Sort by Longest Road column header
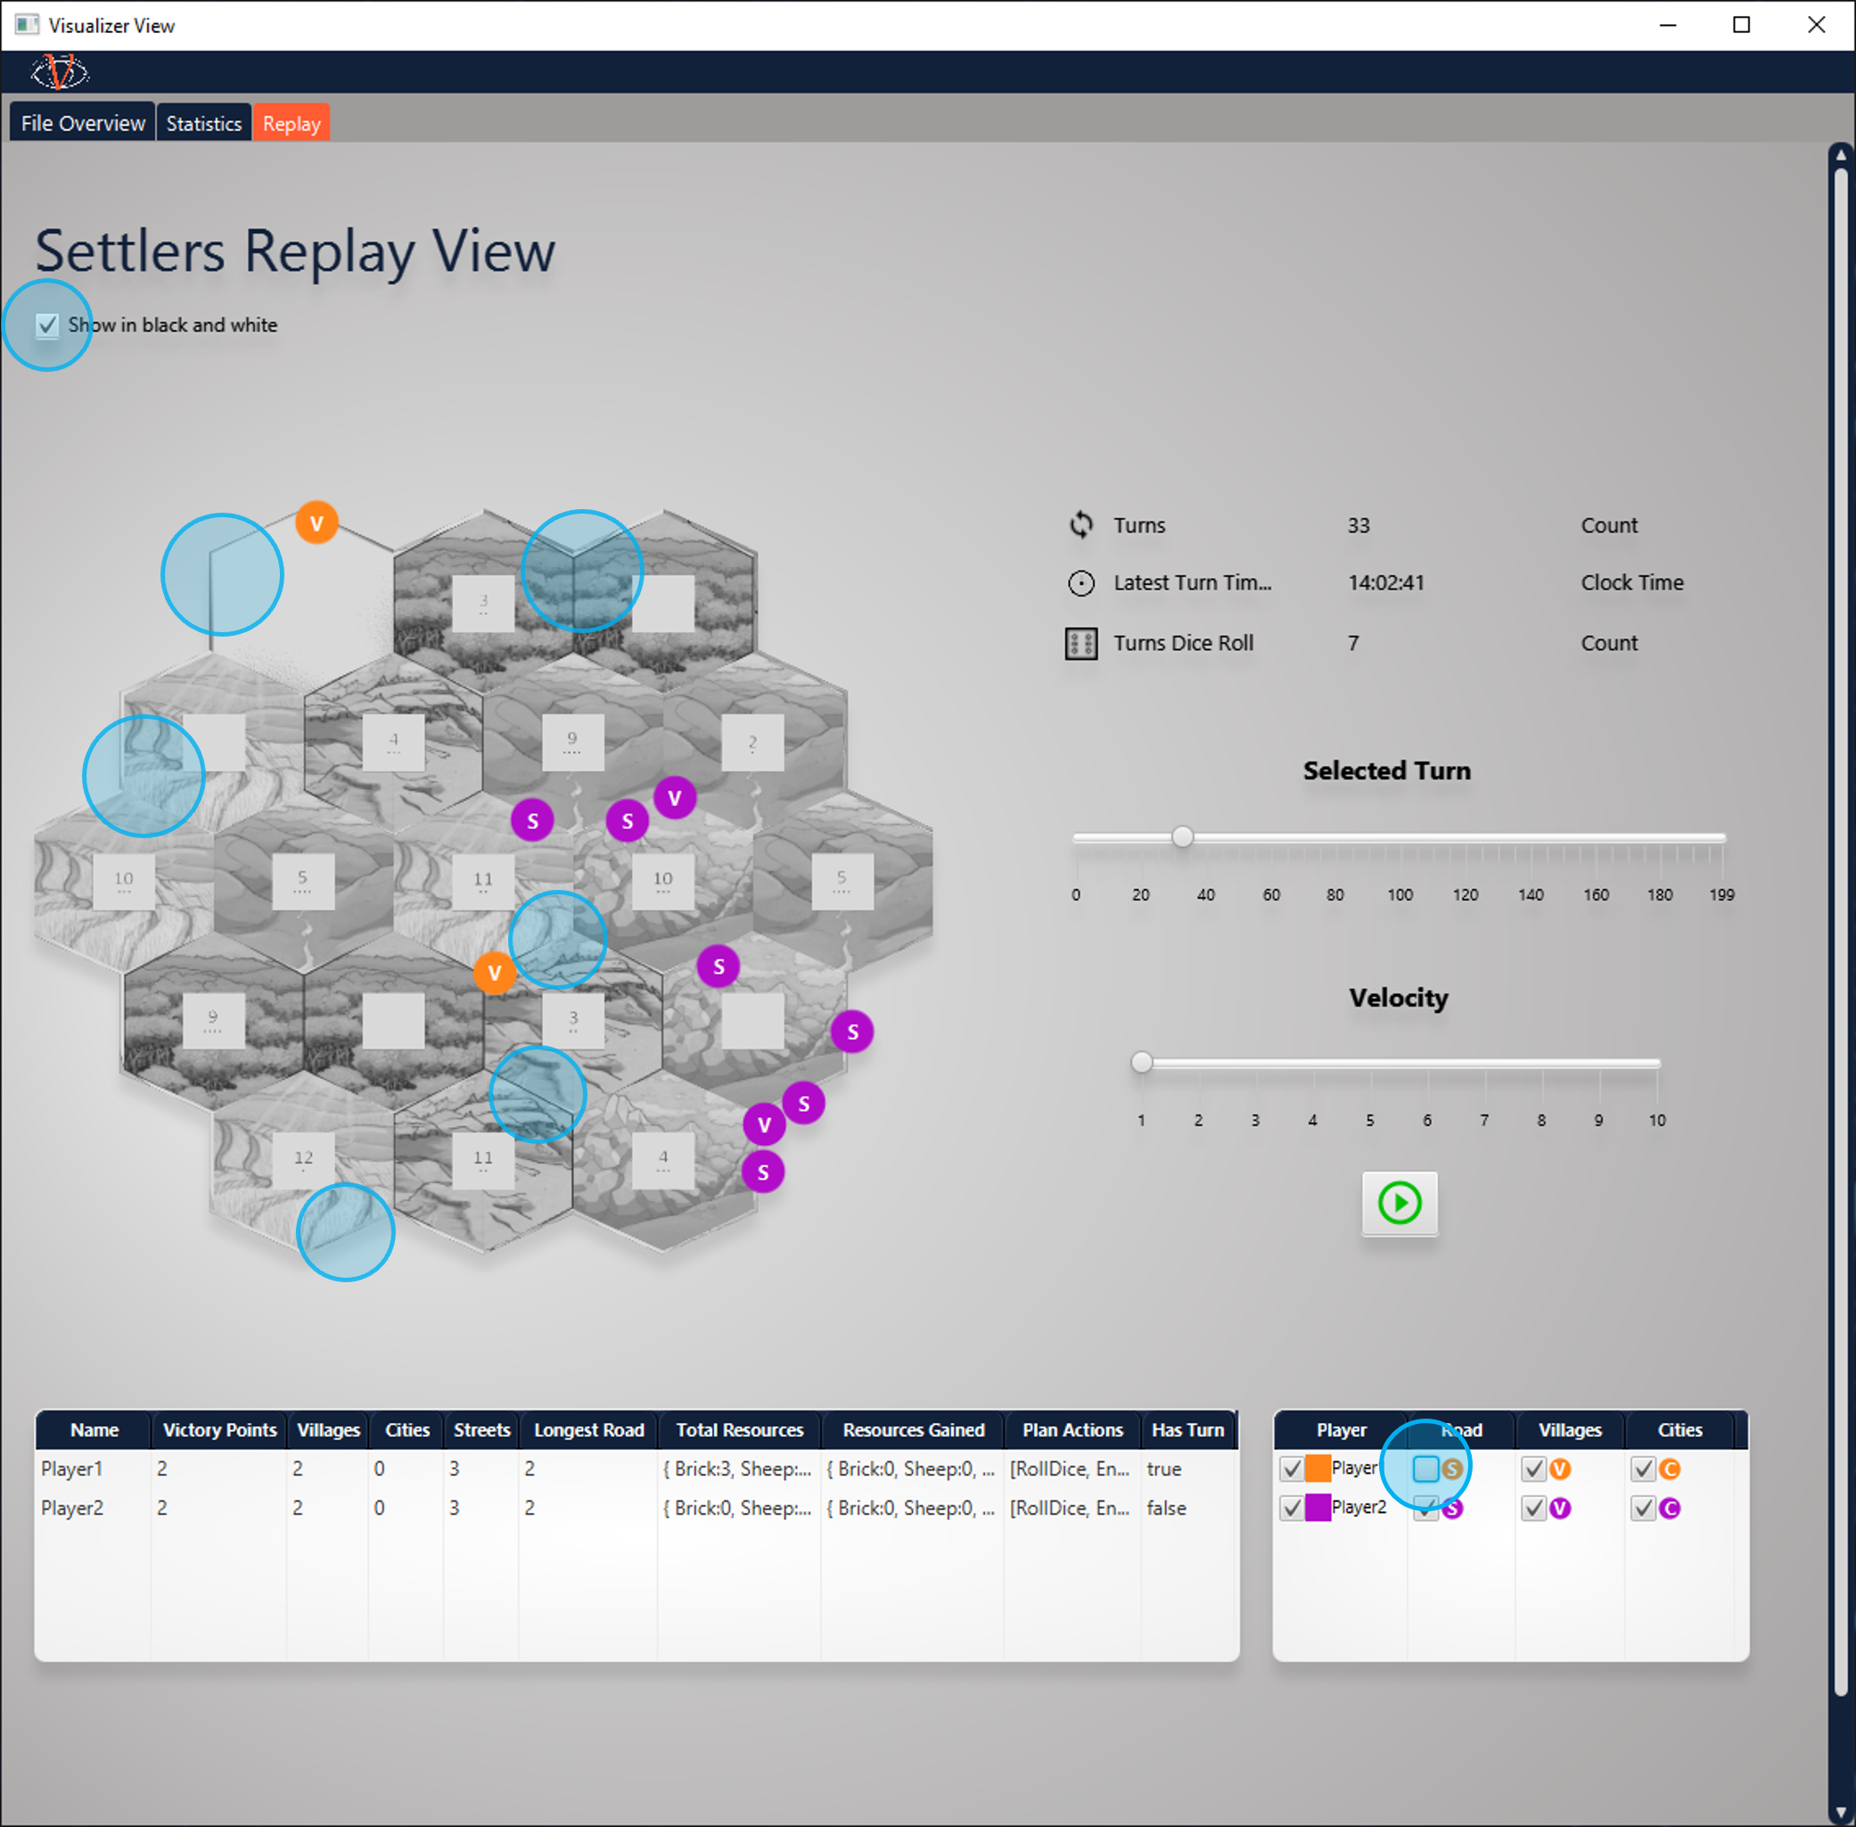This screenshot has width=1856, height=1827. 589,1429
